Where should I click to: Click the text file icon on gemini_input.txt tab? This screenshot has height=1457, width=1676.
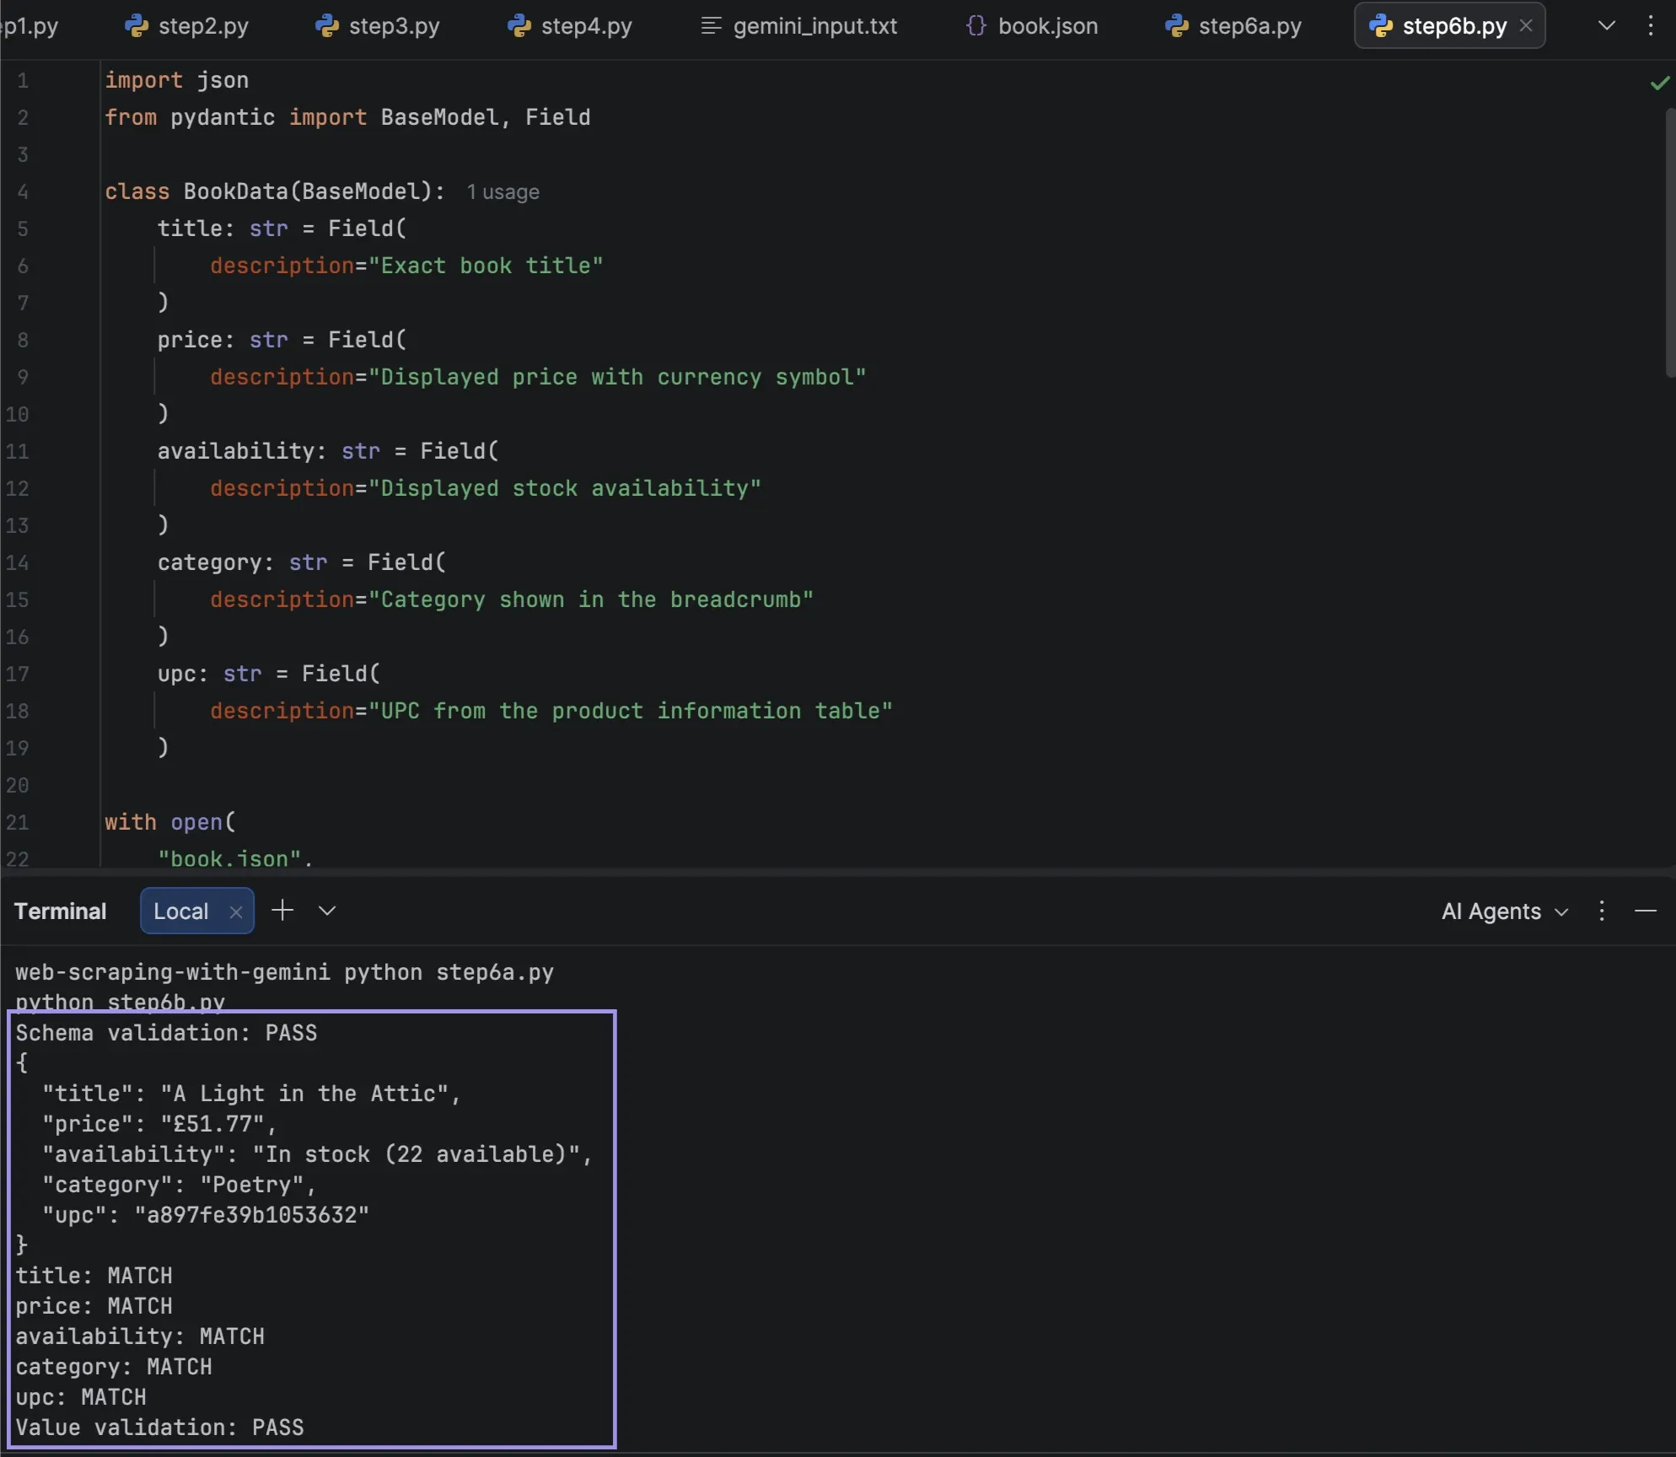711,26
